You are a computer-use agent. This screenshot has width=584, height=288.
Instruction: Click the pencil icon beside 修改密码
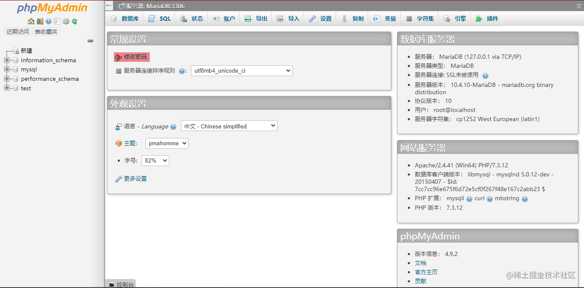click(119, 58)
